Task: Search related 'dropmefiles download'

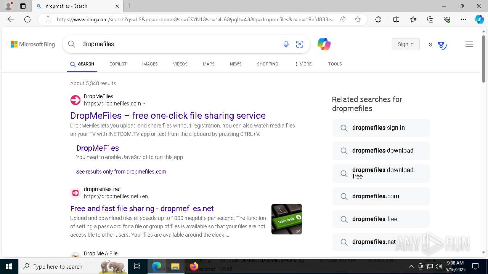Action: click(381, 151)
